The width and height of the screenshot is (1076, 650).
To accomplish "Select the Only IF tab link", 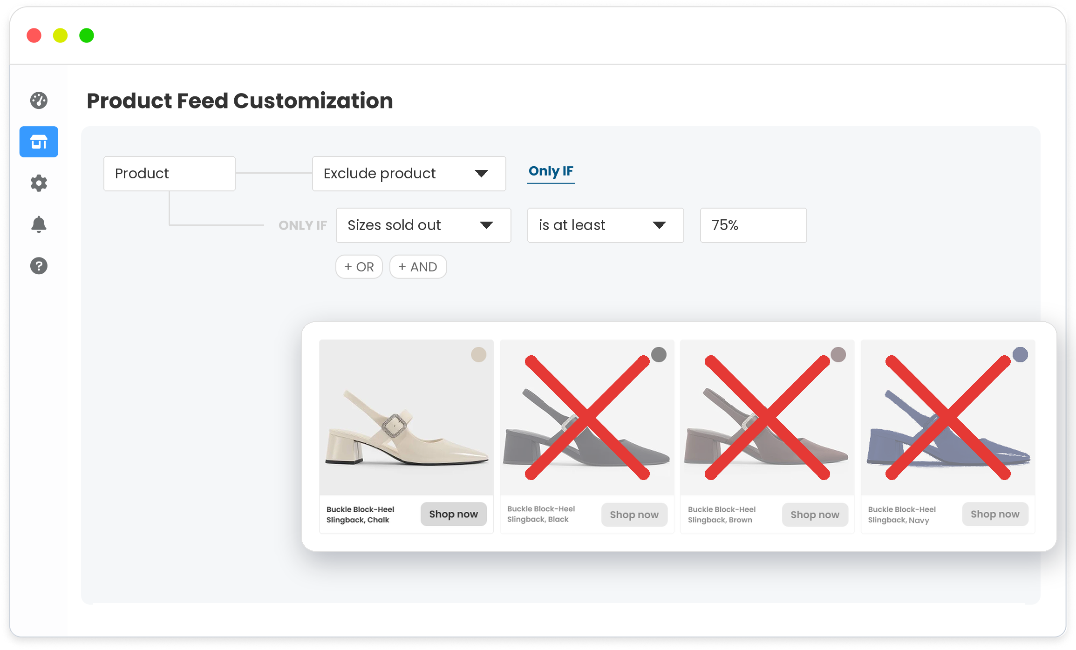I will click(551, 171).
